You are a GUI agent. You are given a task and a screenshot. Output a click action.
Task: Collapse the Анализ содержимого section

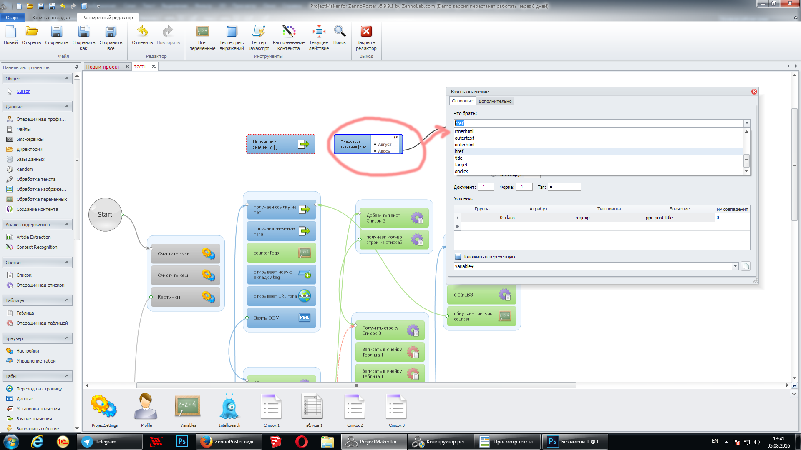tap(67, 224)
